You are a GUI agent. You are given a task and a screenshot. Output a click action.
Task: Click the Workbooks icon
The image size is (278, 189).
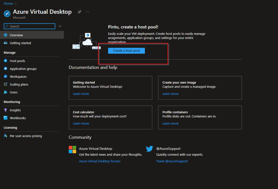5,118
